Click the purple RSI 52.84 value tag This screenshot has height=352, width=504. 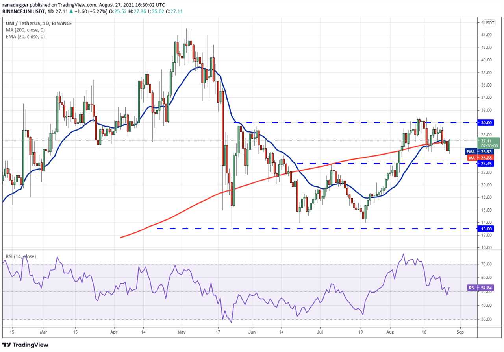[x=483, y=288]
